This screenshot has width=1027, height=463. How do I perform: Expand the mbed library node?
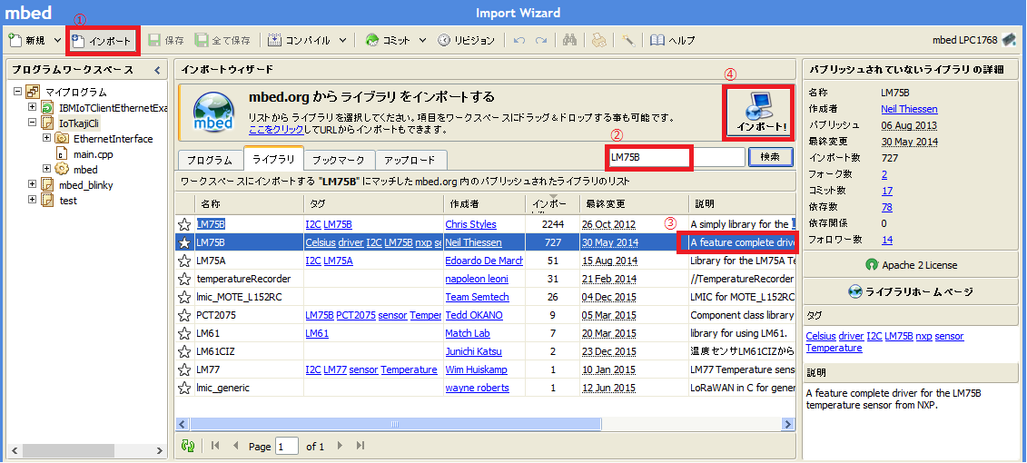click(x=46, y=169)
